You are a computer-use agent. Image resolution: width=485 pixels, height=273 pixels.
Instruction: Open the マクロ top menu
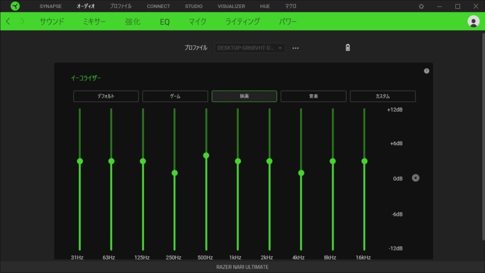290,6
